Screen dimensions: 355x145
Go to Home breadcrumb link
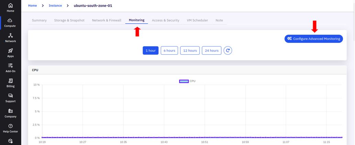(32, 5)
